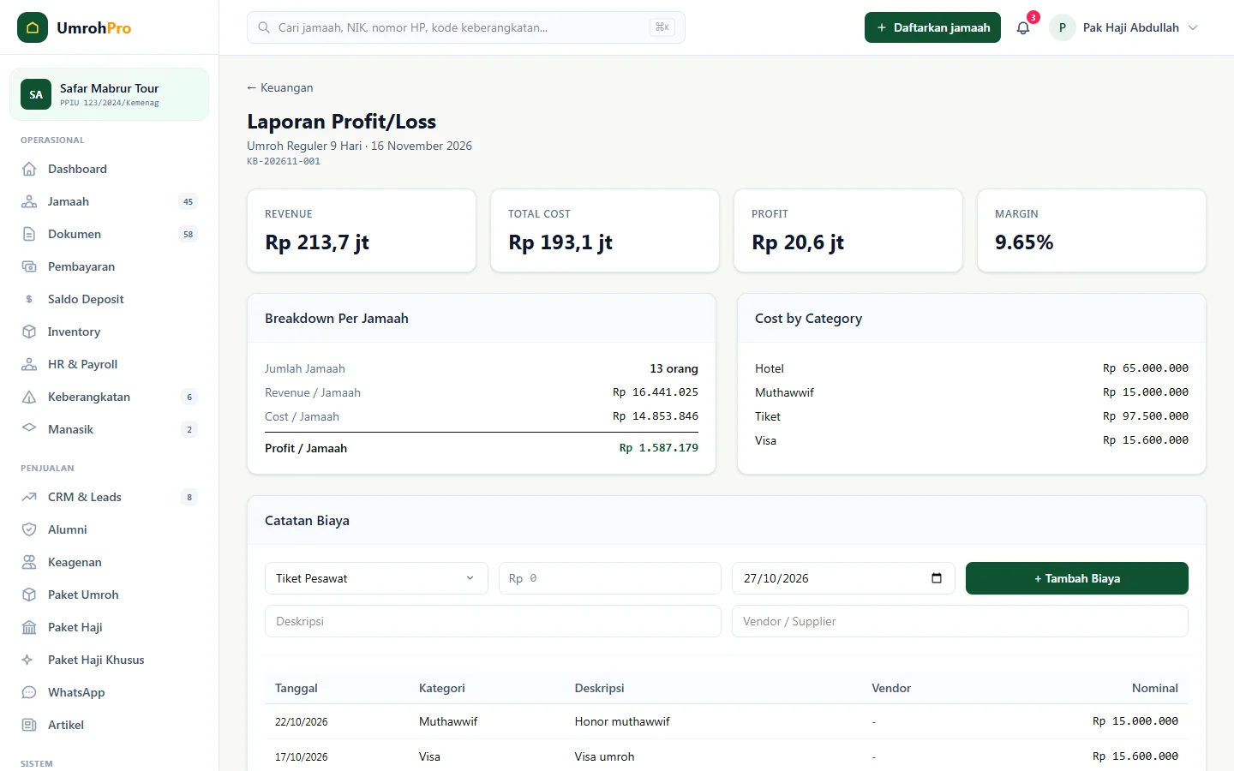Open the notifications bell
The height and width of the screenshot is (771, 1234).
[x=1023, y=27]
